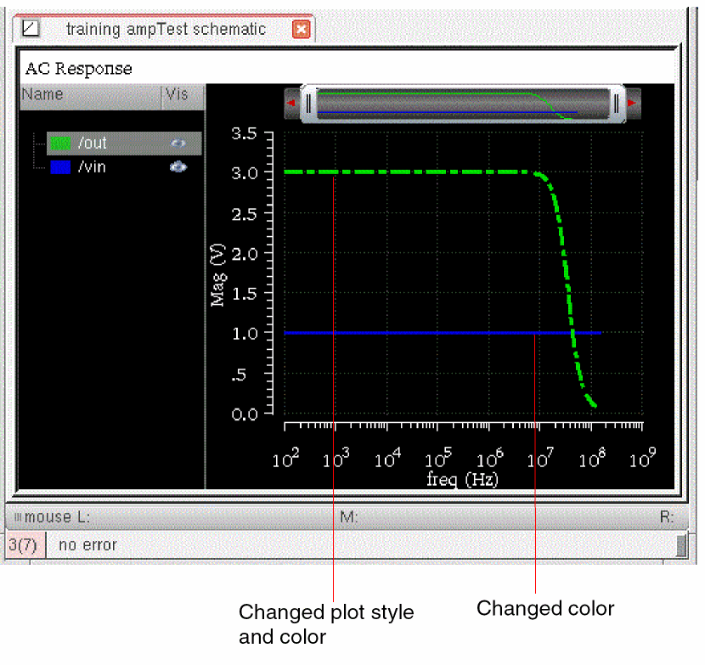Click the scrollbar beside the no error status
The width and height of the screenshot is (705, 665).
(x=680, y=544)
